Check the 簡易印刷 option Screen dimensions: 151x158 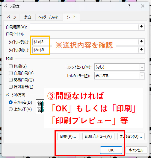pyautogui.click(x=10, y=80)
